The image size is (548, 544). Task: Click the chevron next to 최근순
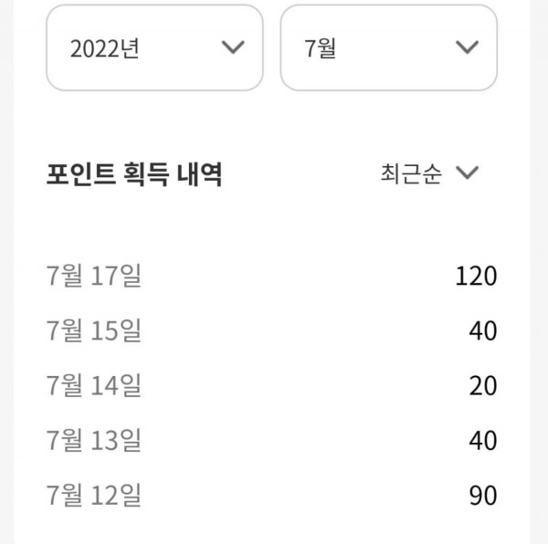467,174
